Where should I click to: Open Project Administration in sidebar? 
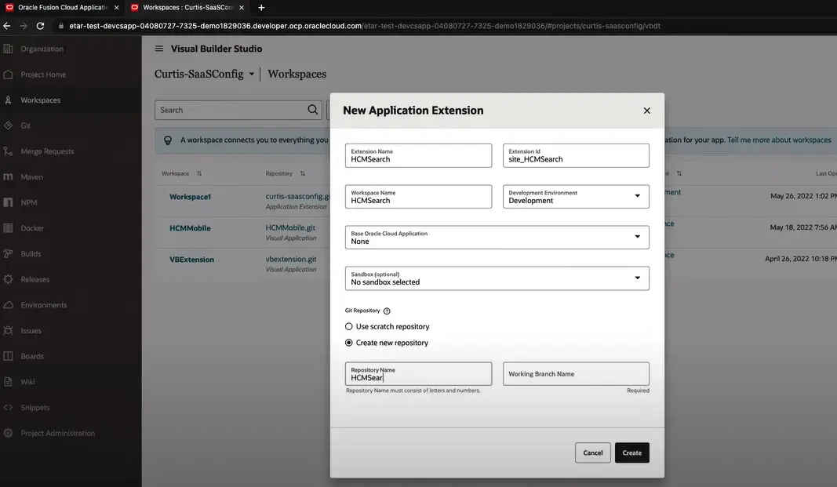(x=57, y=433)
